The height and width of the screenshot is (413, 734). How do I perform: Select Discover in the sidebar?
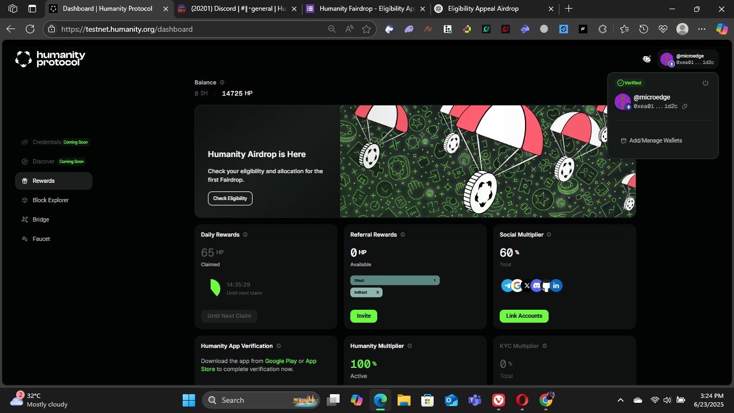[x=44, y=161]
